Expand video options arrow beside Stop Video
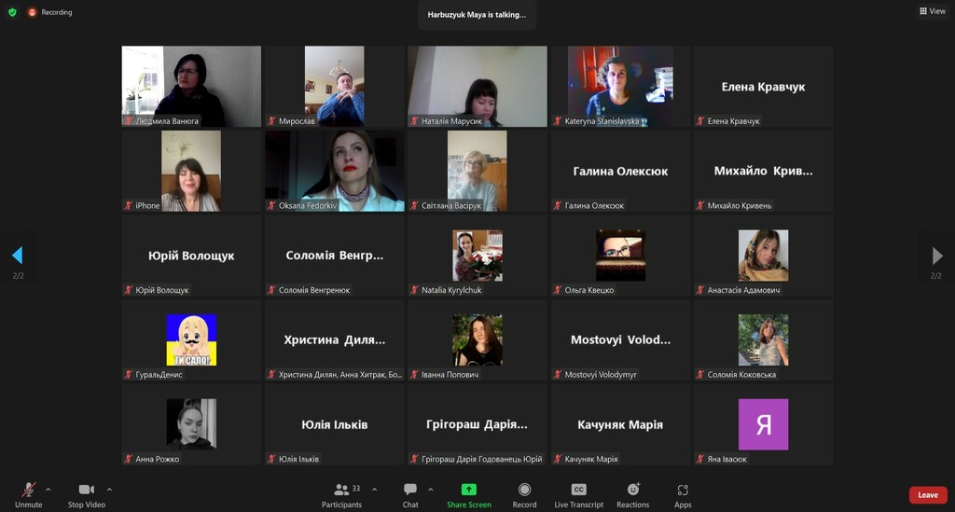This screenshot has height=512, width=955. [109, 489]
